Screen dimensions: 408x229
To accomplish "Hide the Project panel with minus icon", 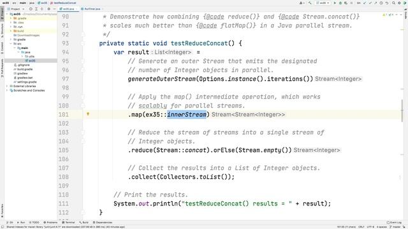I will coord(54,9).
